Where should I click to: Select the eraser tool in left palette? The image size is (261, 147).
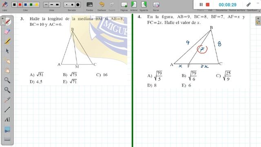point(7,31)
